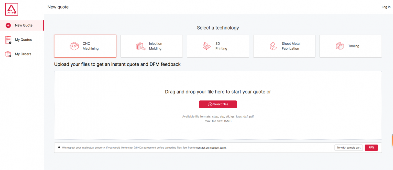Select the Injection Molding technology

point(151,46)
